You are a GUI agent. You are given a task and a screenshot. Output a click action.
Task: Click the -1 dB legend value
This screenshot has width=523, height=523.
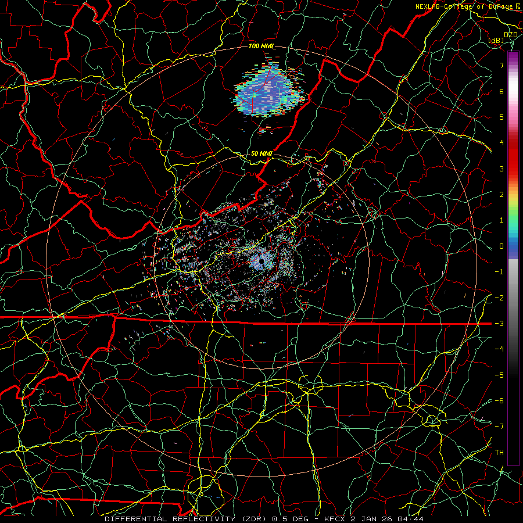[x=499, y=272]
